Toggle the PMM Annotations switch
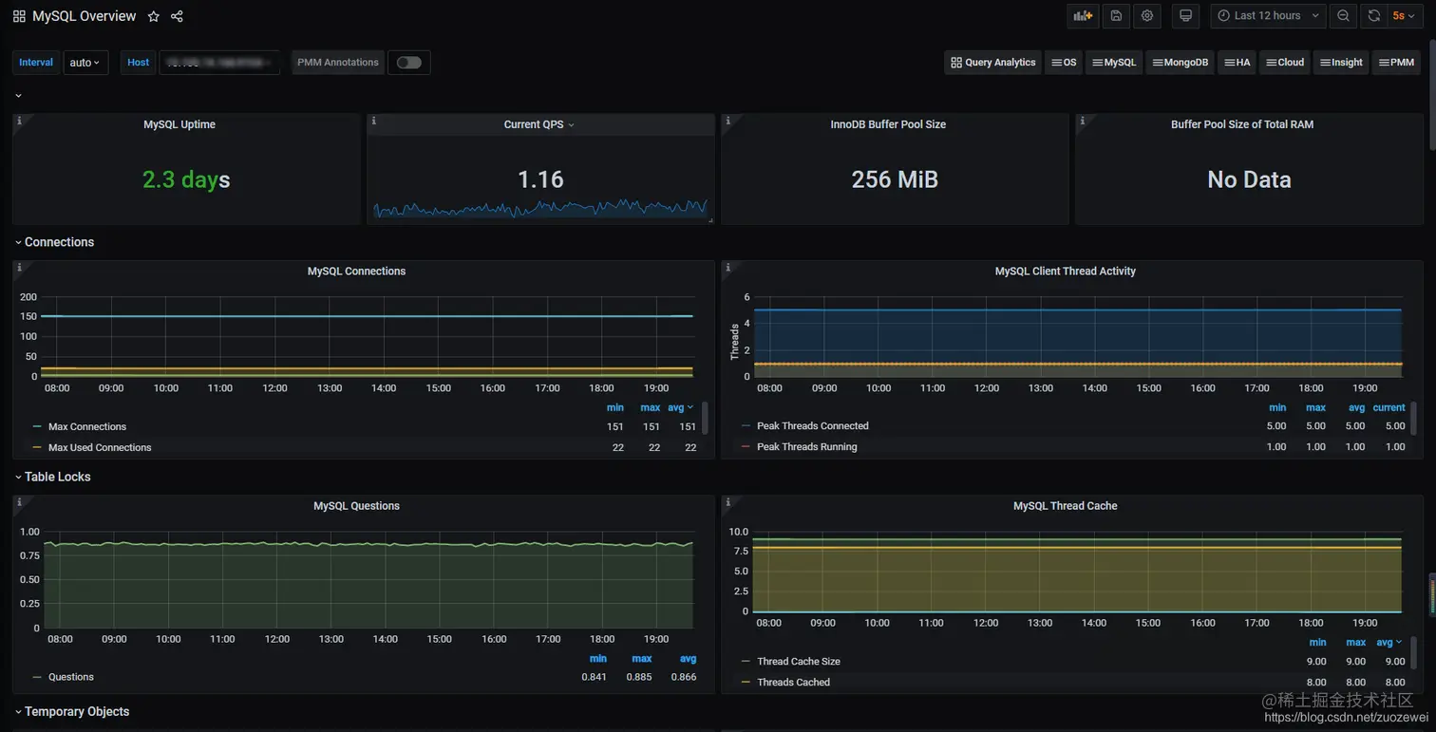 click(x=409, y=63)
